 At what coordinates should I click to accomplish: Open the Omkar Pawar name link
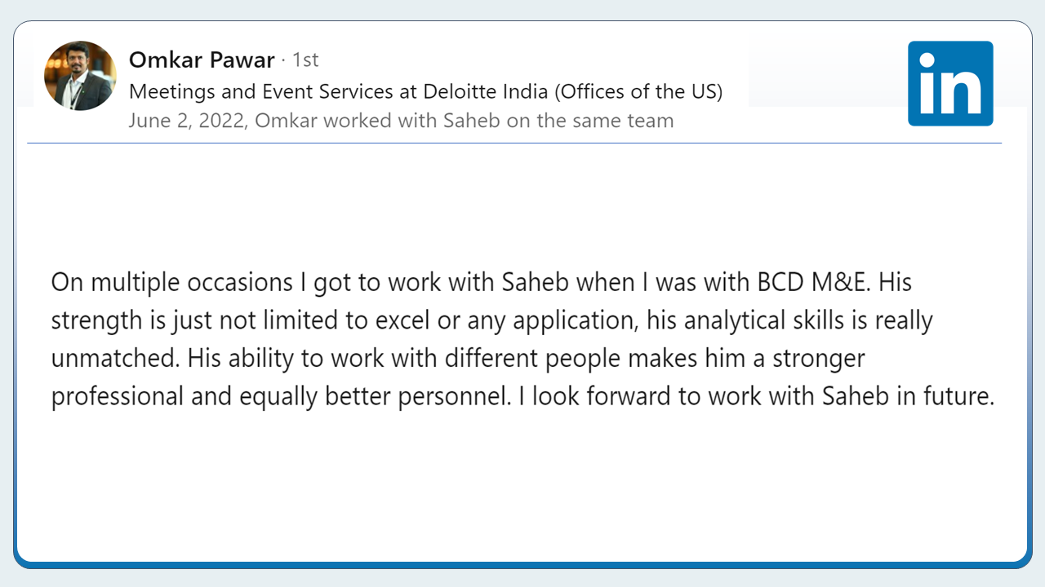click(202, 60)
